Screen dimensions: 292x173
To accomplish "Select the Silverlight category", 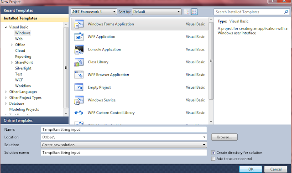I will [23, 68].
